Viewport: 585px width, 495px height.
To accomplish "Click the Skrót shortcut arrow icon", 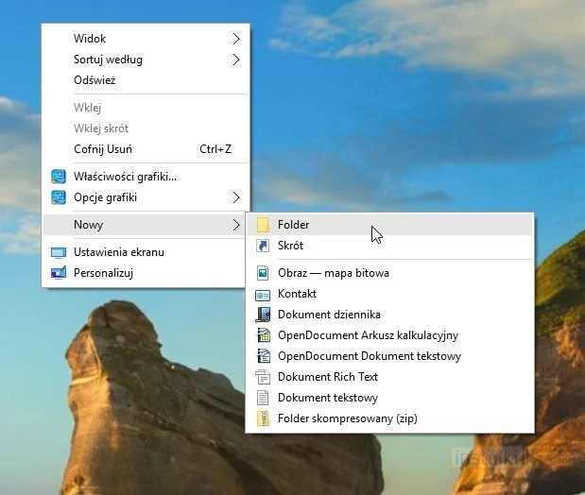I will click(x=263, y=246).
